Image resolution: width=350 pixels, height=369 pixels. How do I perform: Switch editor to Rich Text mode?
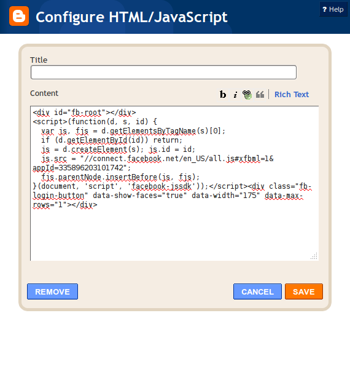(x=292, y=94)
